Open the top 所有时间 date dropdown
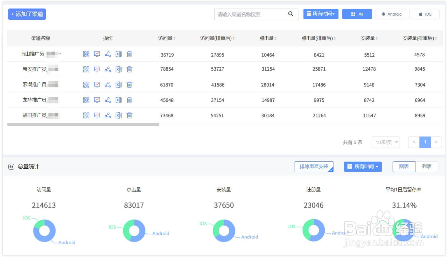 pyautogui.click(x=321, y=14)
